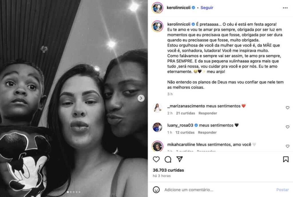Like the luany_rosa03 comment
The height and width of the screenshot is (197, 293).
[x=288, y=127]
